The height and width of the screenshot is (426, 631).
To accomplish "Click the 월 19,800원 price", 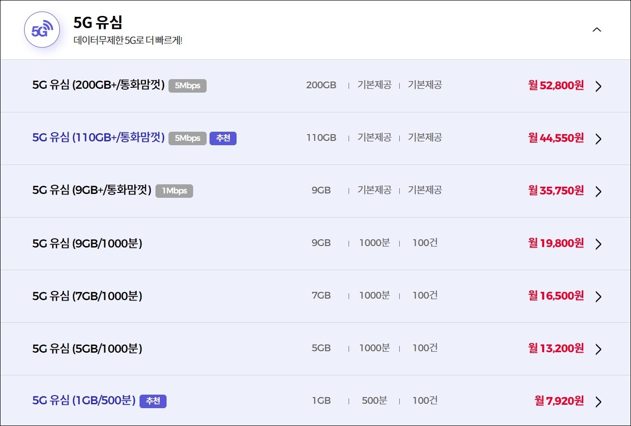I will click(x=556, y=243).
